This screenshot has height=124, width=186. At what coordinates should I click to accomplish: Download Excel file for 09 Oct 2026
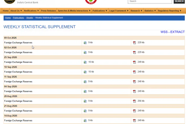coord(85,43)
